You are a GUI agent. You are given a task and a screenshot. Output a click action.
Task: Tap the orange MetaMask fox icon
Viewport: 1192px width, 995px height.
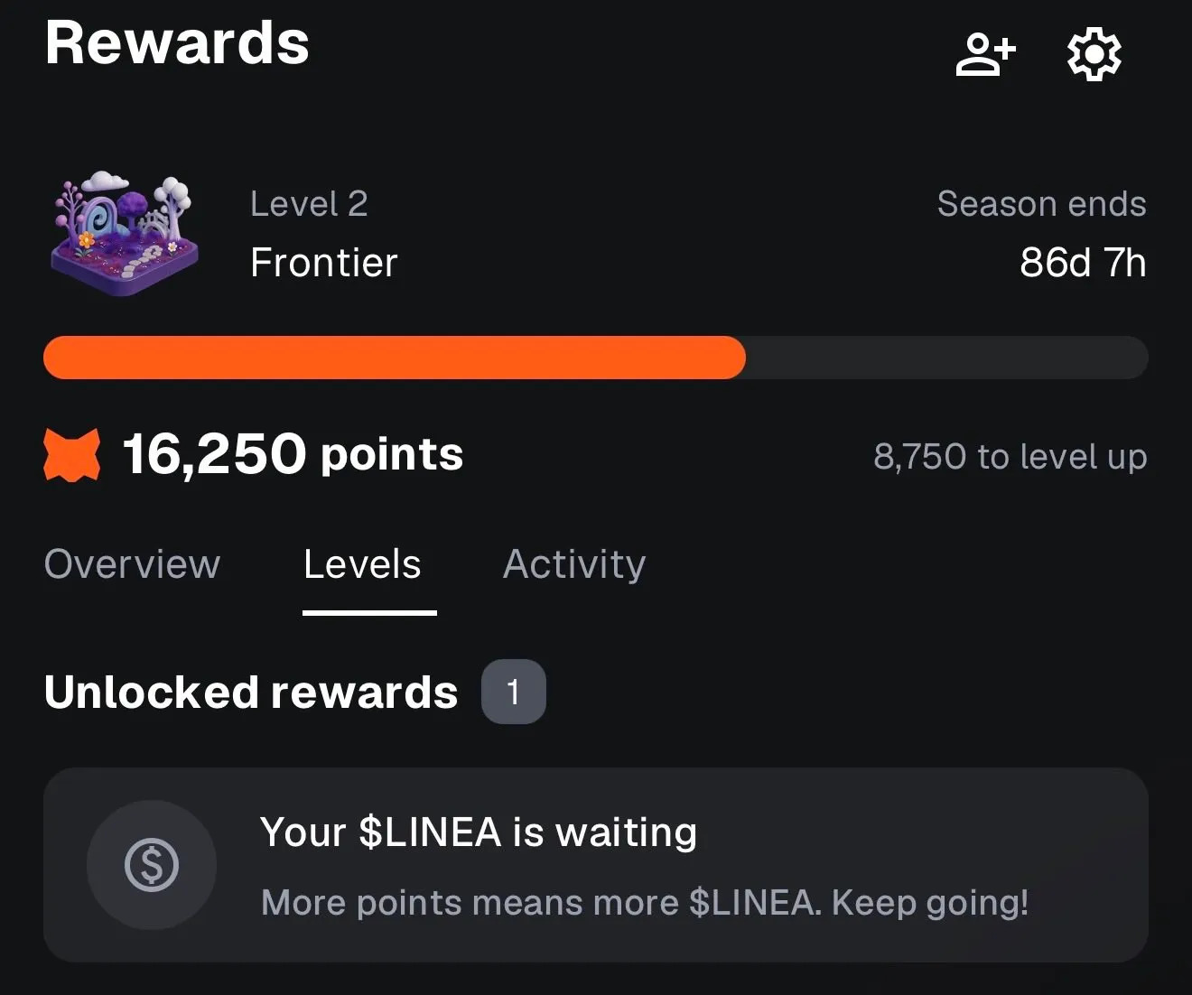72,455
